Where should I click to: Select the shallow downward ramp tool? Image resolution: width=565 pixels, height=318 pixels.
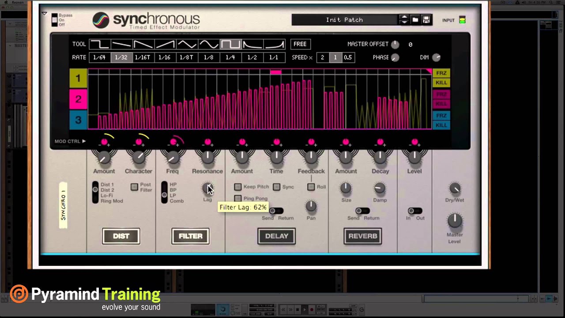[121, 44]
